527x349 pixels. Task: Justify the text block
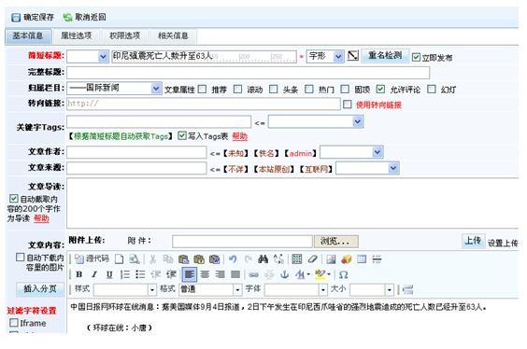tap(235, 274)
